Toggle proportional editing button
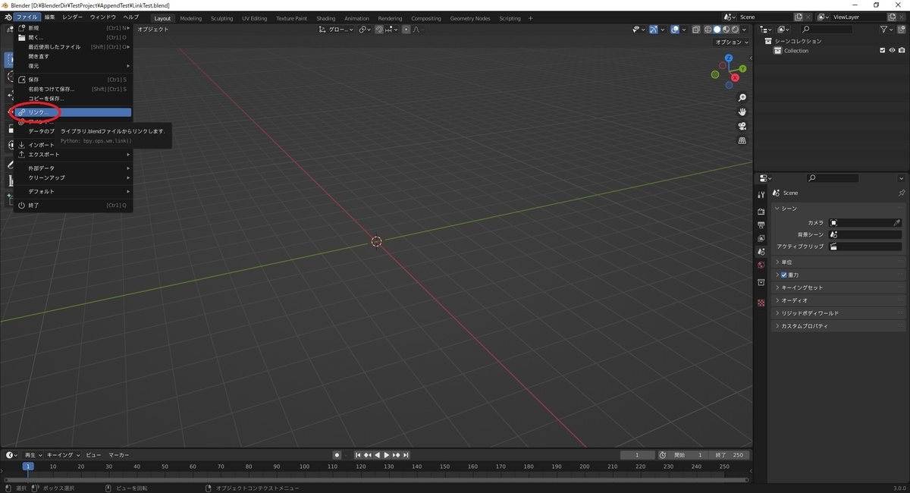 406,30
